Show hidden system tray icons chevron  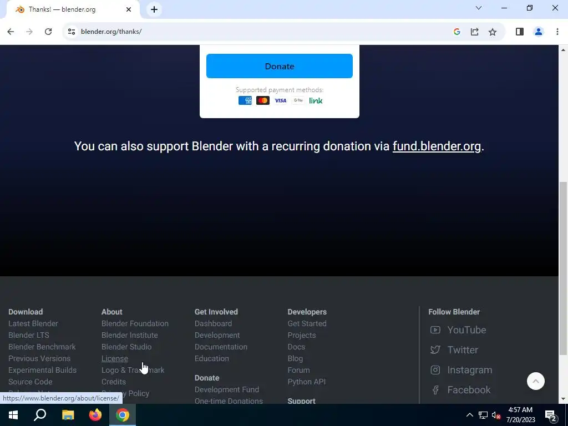point(469,415)
